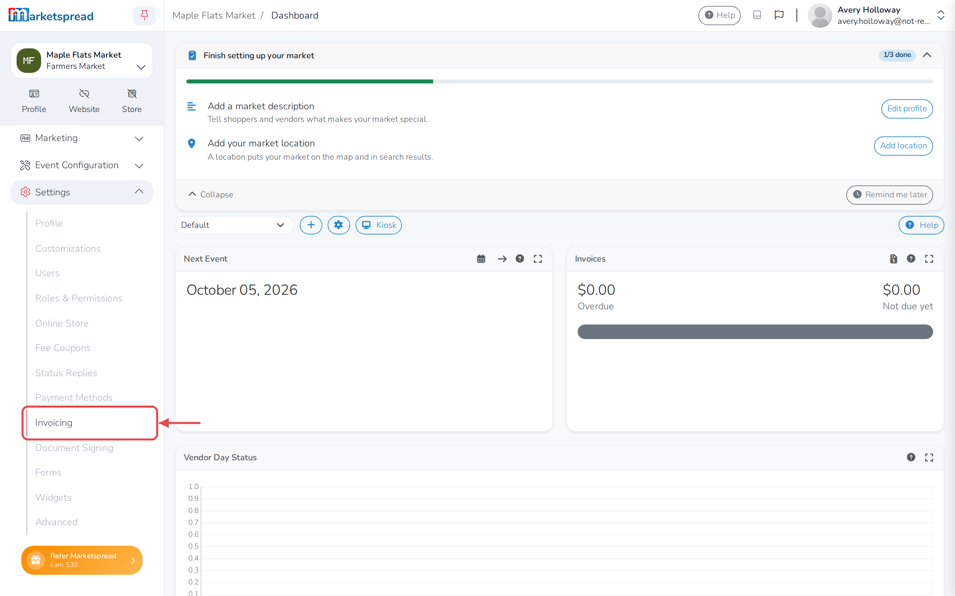Expand Invoices widget to fullscreen
Viewport: 955px width, 596px height.
929,259
